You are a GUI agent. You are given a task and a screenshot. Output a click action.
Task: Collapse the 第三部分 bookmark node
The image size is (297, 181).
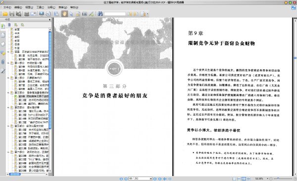click(8, 93)
